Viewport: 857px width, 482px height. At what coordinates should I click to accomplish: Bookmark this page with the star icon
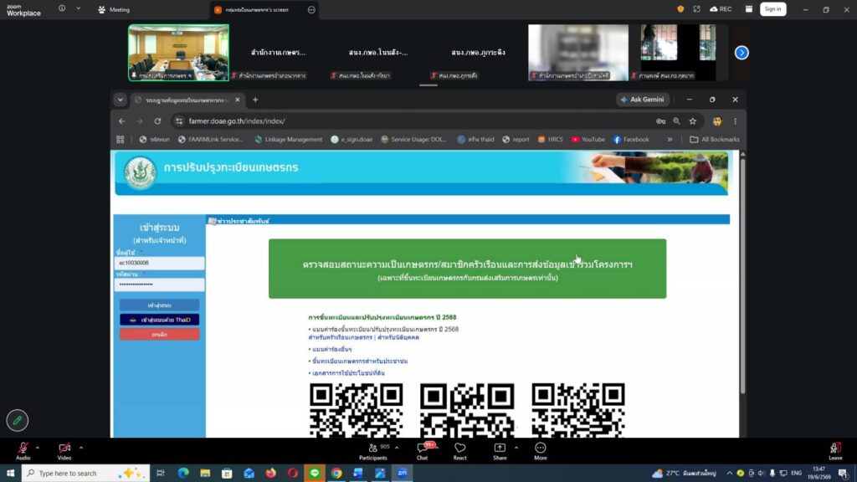click(692, 121)
